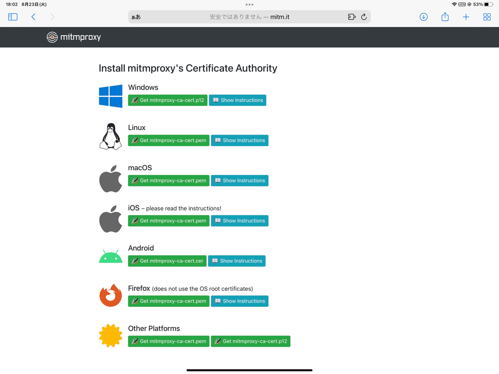Tap the battery indicator icon
The height and width of the screenshot is (374, 499).
[489, 5]
